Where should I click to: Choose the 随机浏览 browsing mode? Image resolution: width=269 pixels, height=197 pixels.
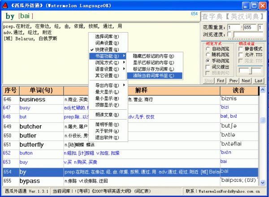[207, 54]
